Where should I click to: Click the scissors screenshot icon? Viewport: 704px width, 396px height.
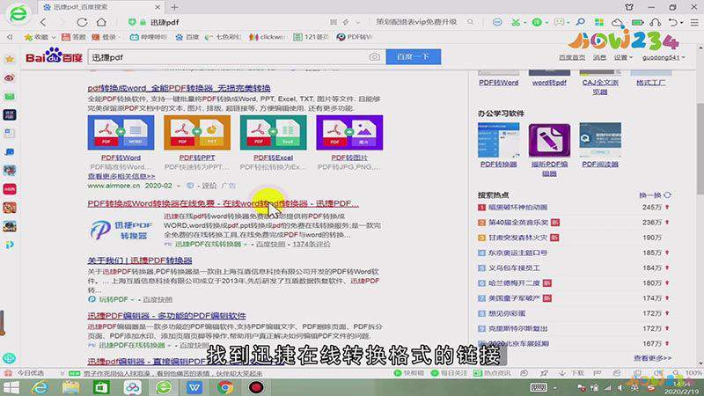(x=516, y=22)
